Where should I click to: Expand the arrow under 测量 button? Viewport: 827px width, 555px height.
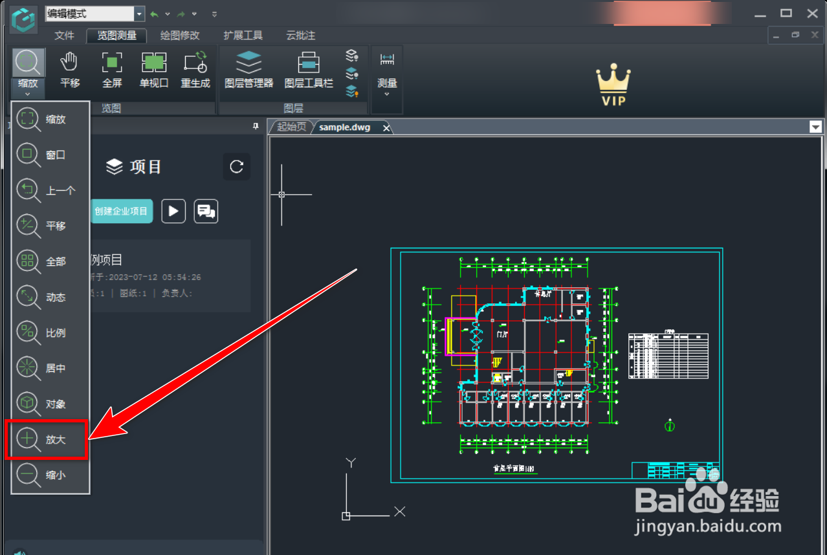tap(387, 94)
